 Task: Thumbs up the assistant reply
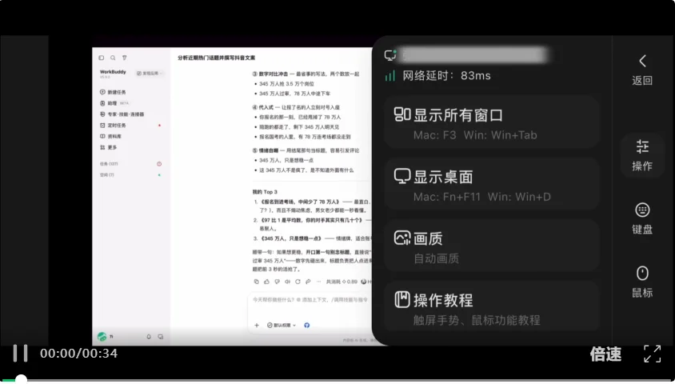tap(267, 282)
